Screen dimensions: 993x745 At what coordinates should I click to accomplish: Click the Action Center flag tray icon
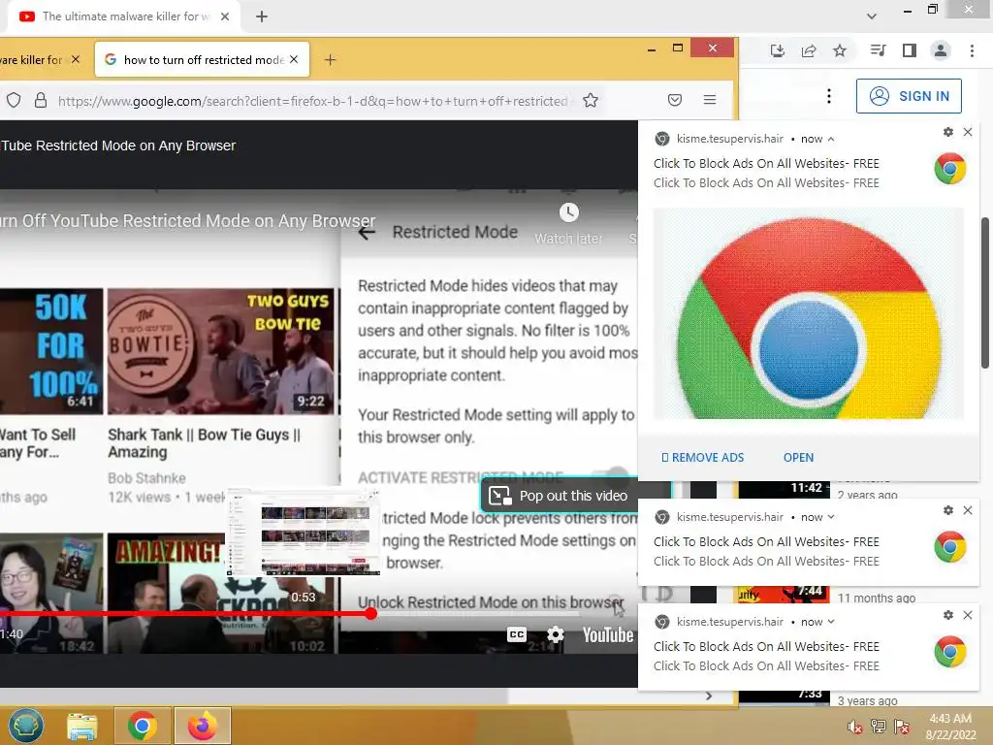click(x=902, y=727)
